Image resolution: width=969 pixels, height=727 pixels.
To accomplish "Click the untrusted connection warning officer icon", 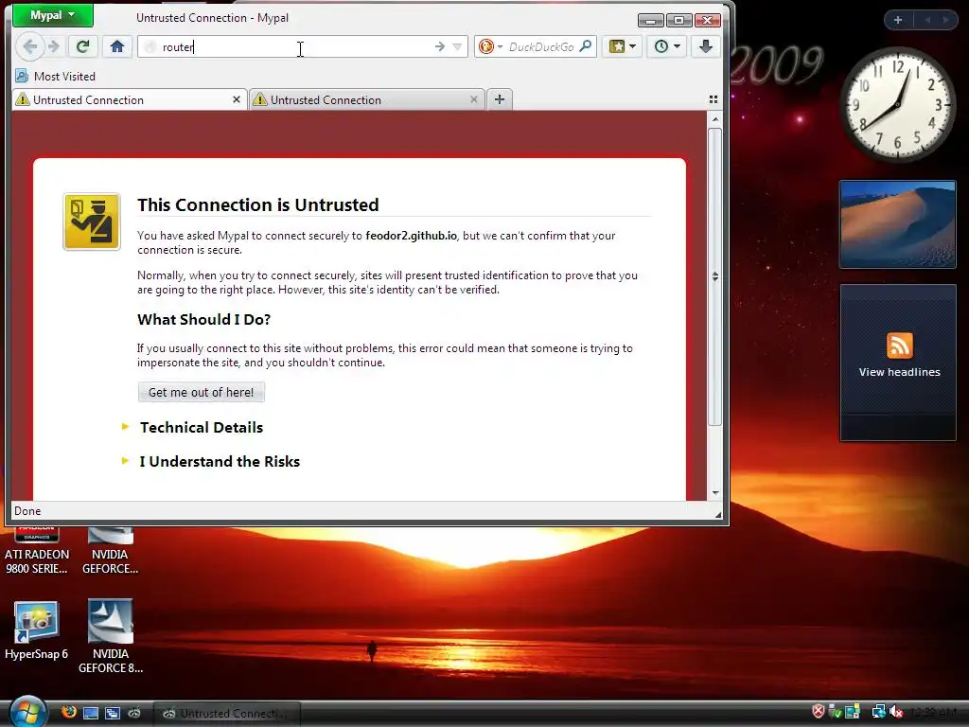I will pyautogui.click(x=92, y=222).
